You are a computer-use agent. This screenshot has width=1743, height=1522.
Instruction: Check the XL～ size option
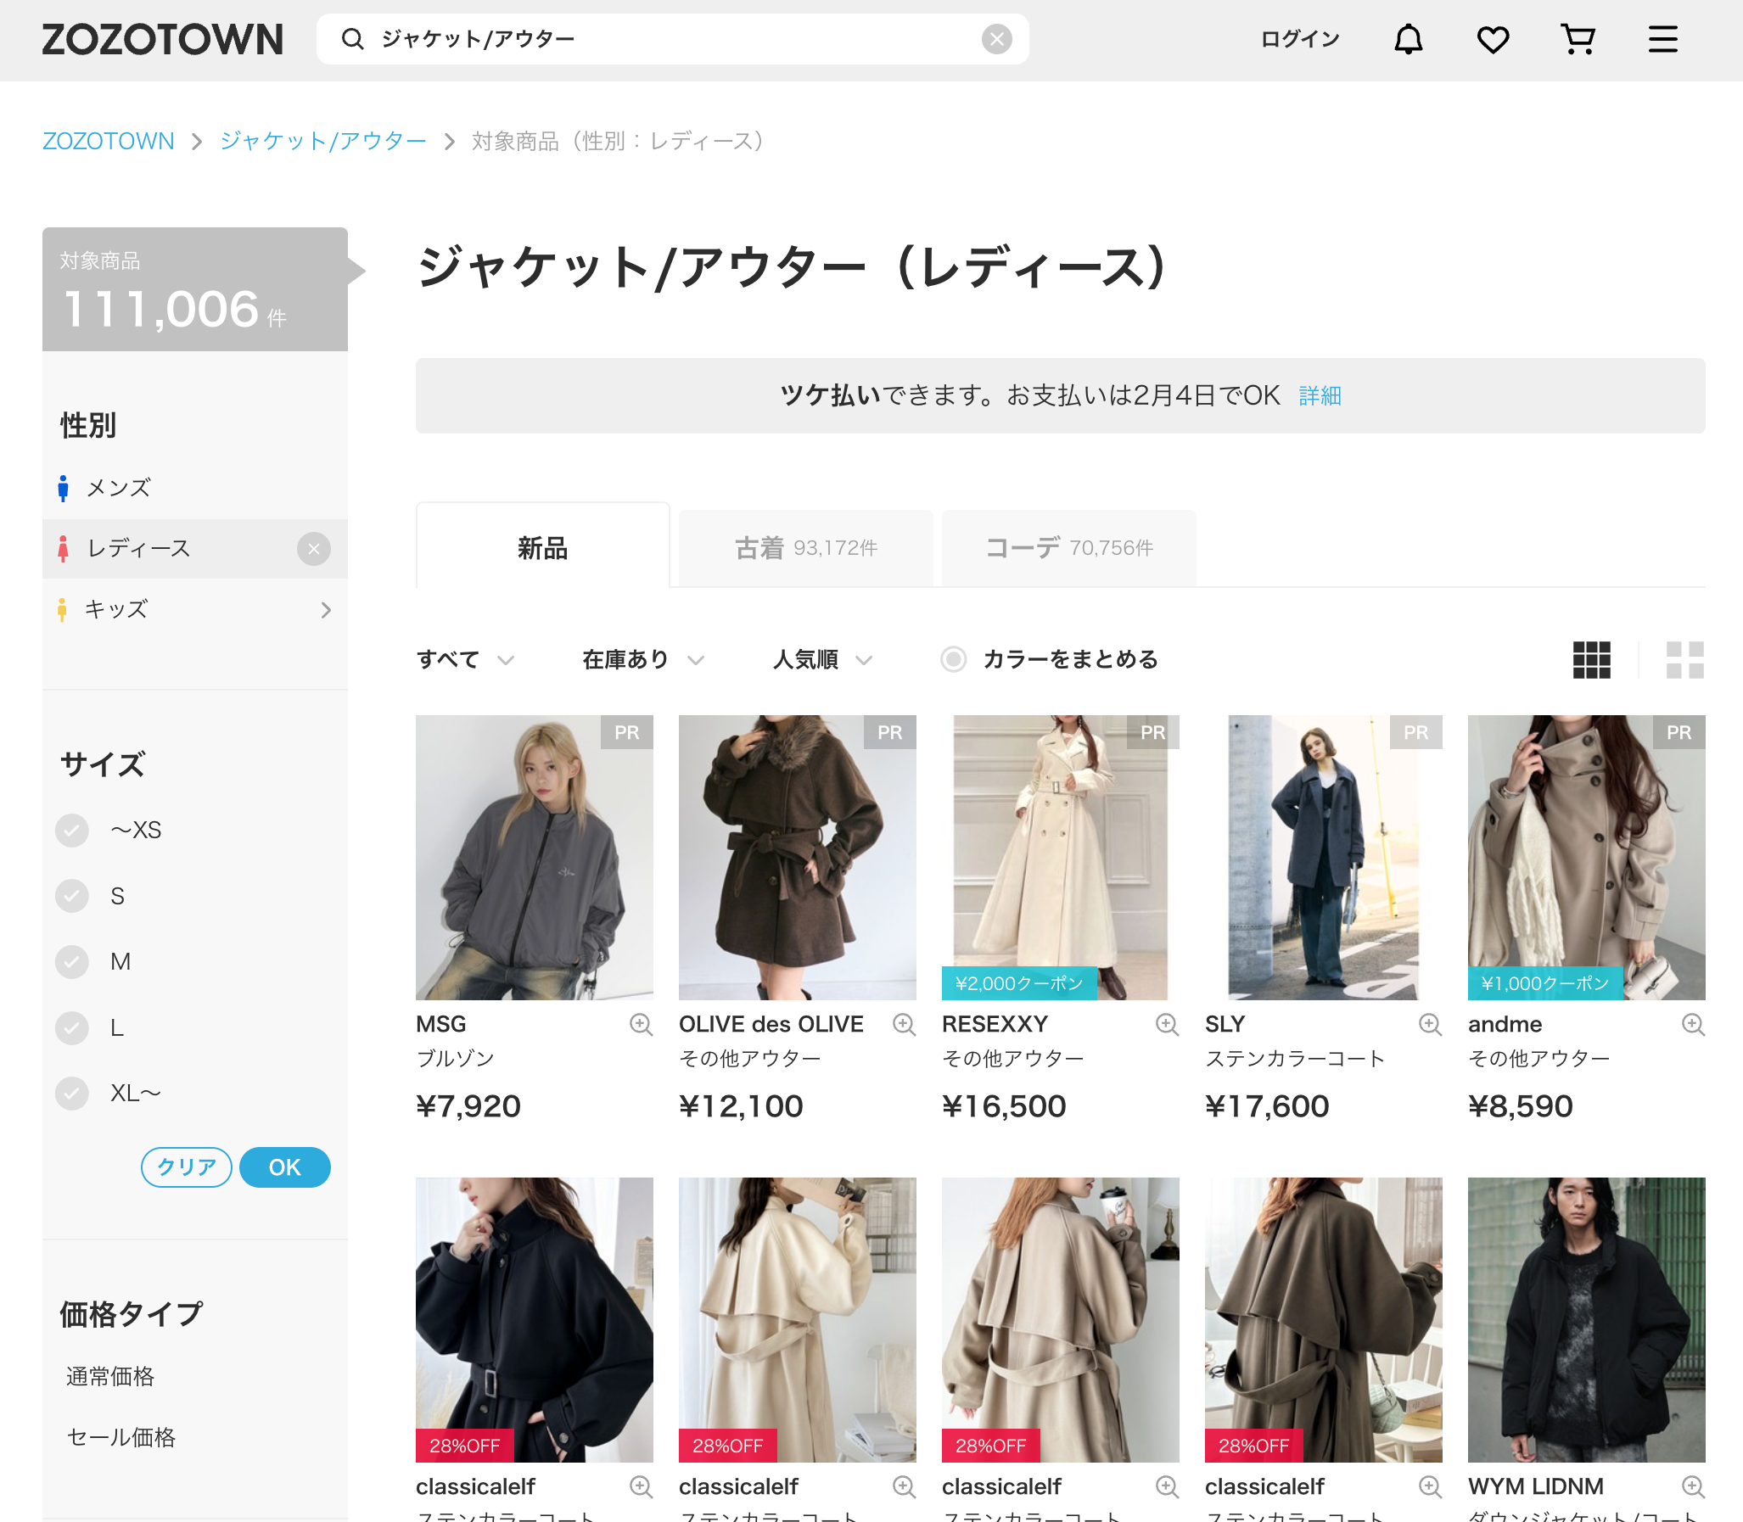tap(72, 1093)
